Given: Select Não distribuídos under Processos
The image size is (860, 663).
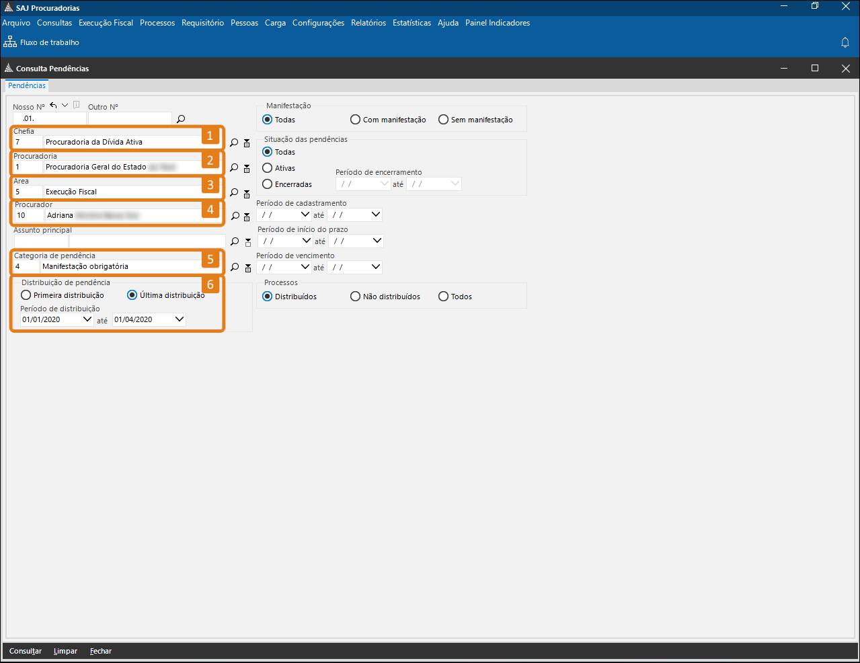Looking at the screenshot, I should click(355, 297).
